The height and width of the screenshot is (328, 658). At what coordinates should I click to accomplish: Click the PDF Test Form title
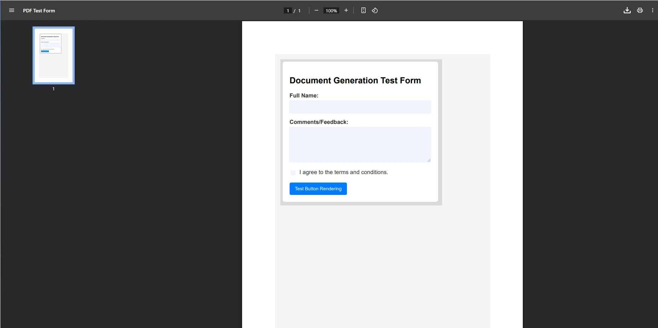coord(39,11)
